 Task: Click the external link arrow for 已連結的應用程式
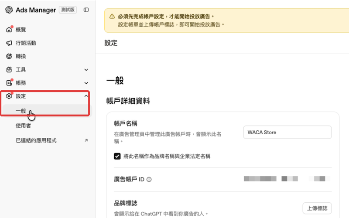[x=86, y=140]
